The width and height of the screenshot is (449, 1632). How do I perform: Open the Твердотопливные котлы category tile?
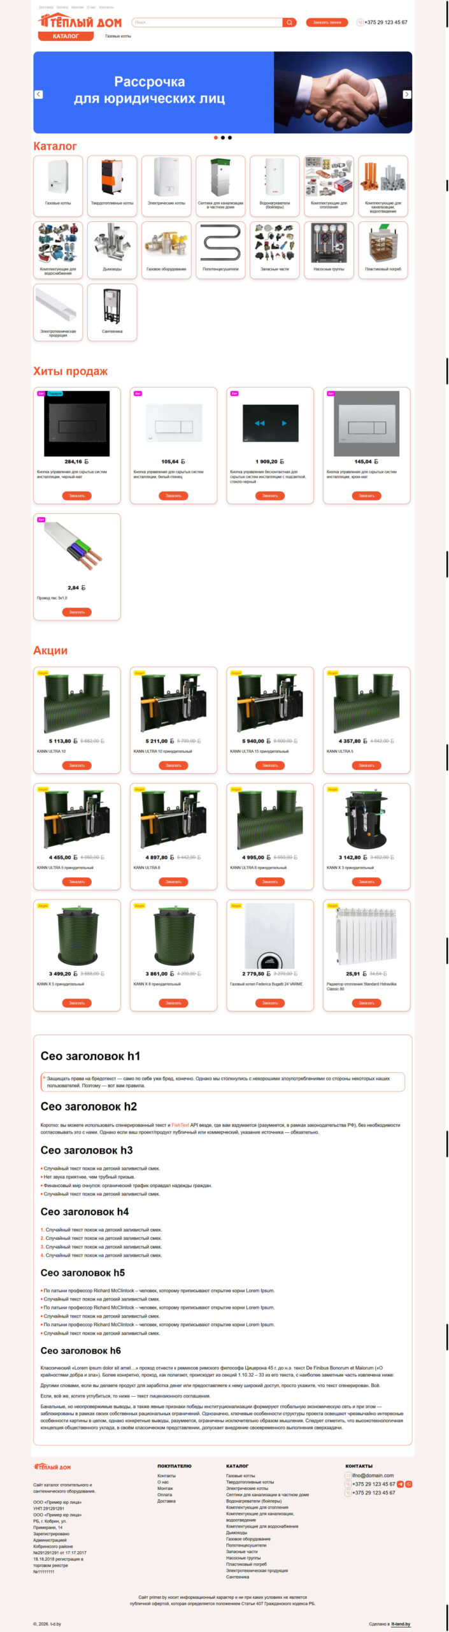tap(112, 186)
